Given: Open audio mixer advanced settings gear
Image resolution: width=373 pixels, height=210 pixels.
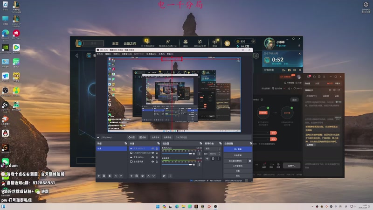Looking at the screenshot, I should 164,176.
